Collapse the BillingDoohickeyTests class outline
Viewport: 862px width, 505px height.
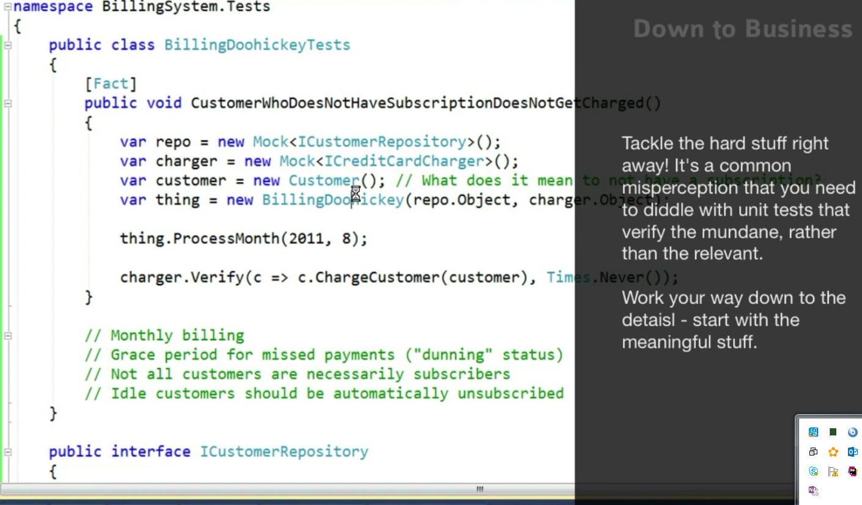click(x=8, y=45)
